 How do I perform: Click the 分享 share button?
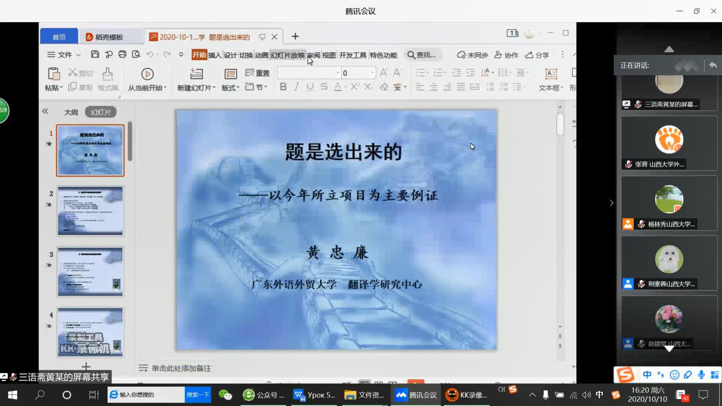pyautogui.click(x=537, y=55)
